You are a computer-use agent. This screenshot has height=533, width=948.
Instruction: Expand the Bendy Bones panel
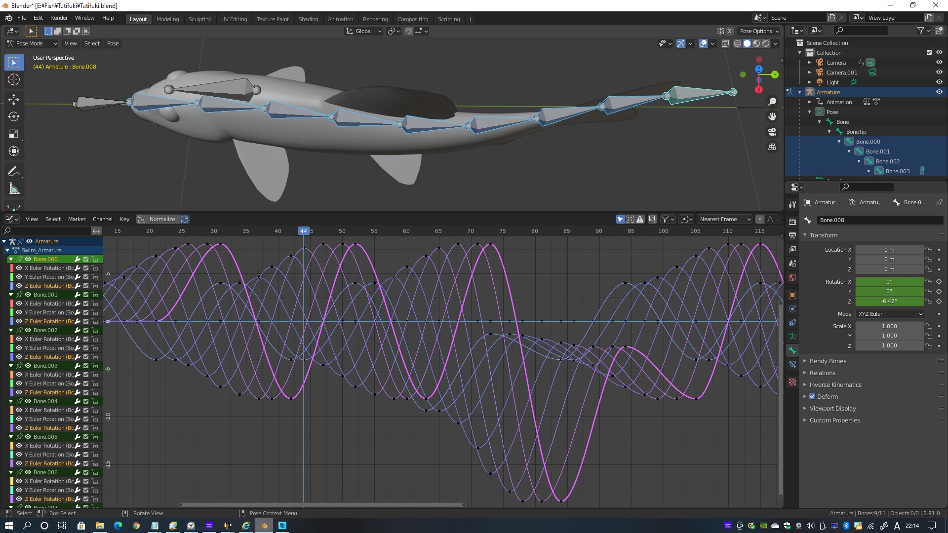coord(828,361)
